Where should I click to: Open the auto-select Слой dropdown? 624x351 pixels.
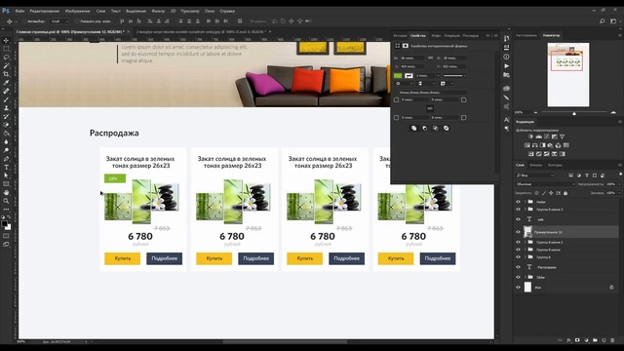point(59,21)
